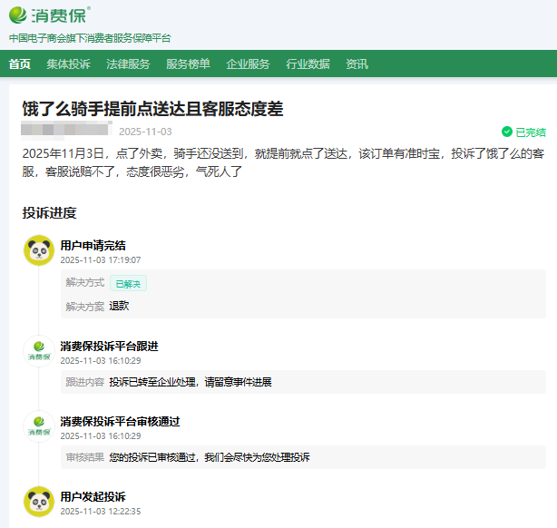
Task: Click the tagline 中国电子商会旗下消费者服务保障平台
Action: pyautogui.click(x=90, y=38)
